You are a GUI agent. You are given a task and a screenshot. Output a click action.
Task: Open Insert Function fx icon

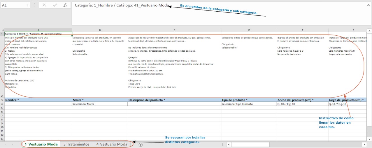pyautogui.click(x=65, y=5)
